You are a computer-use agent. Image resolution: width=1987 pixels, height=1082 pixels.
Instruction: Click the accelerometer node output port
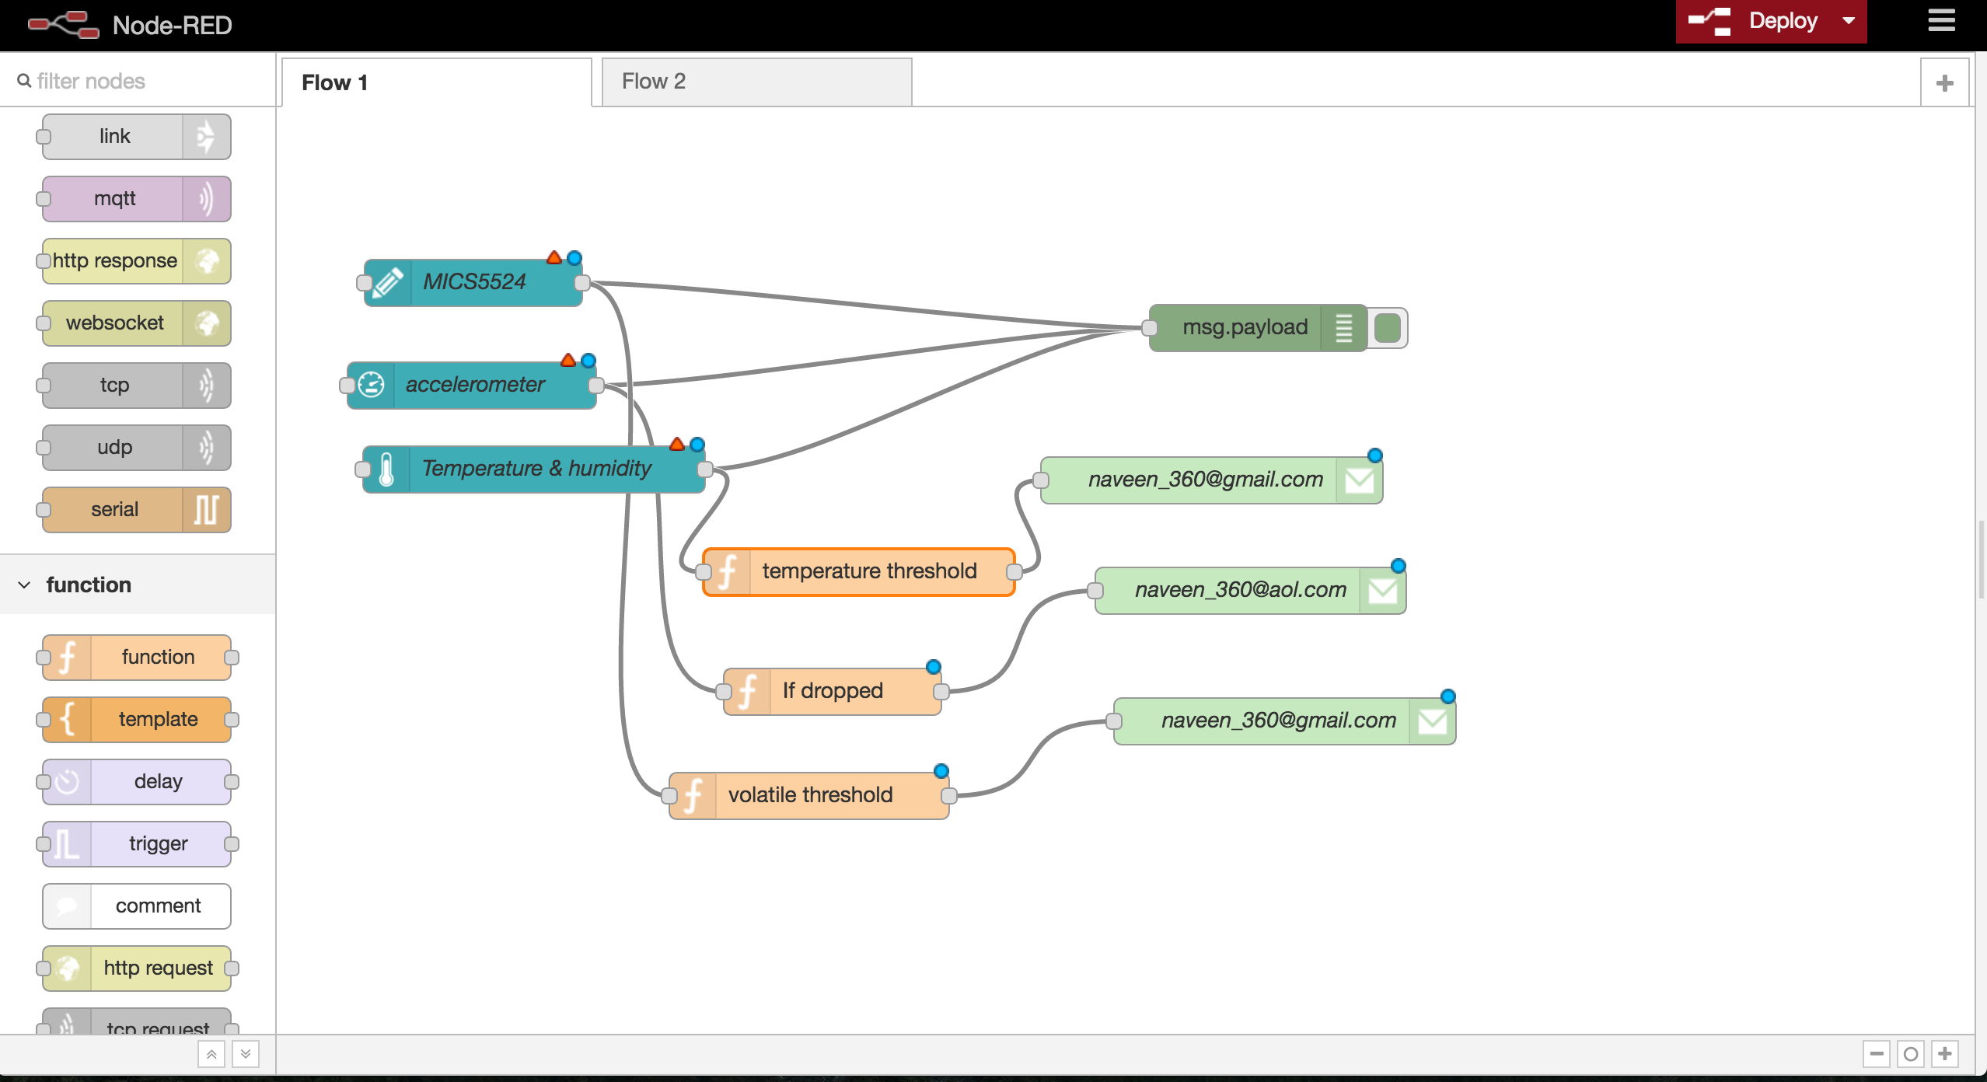point(596,385)
